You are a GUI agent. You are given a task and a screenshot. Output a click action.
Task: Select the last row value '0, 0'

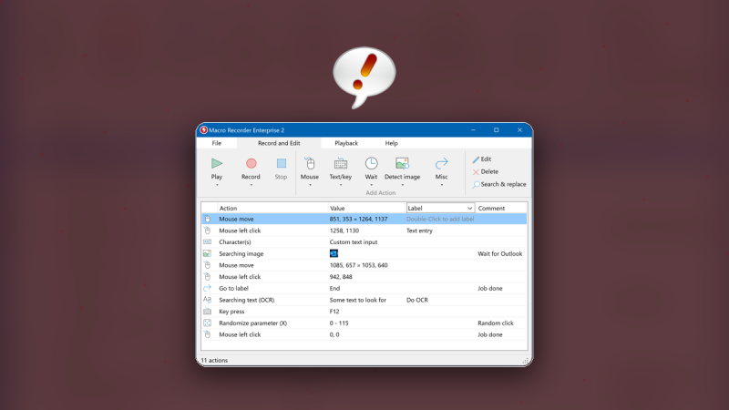tap(334, 334)
